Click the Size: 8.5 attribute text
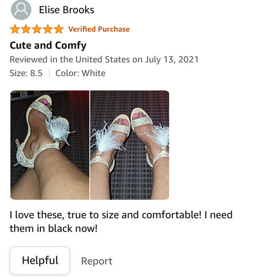 (26, 73)
